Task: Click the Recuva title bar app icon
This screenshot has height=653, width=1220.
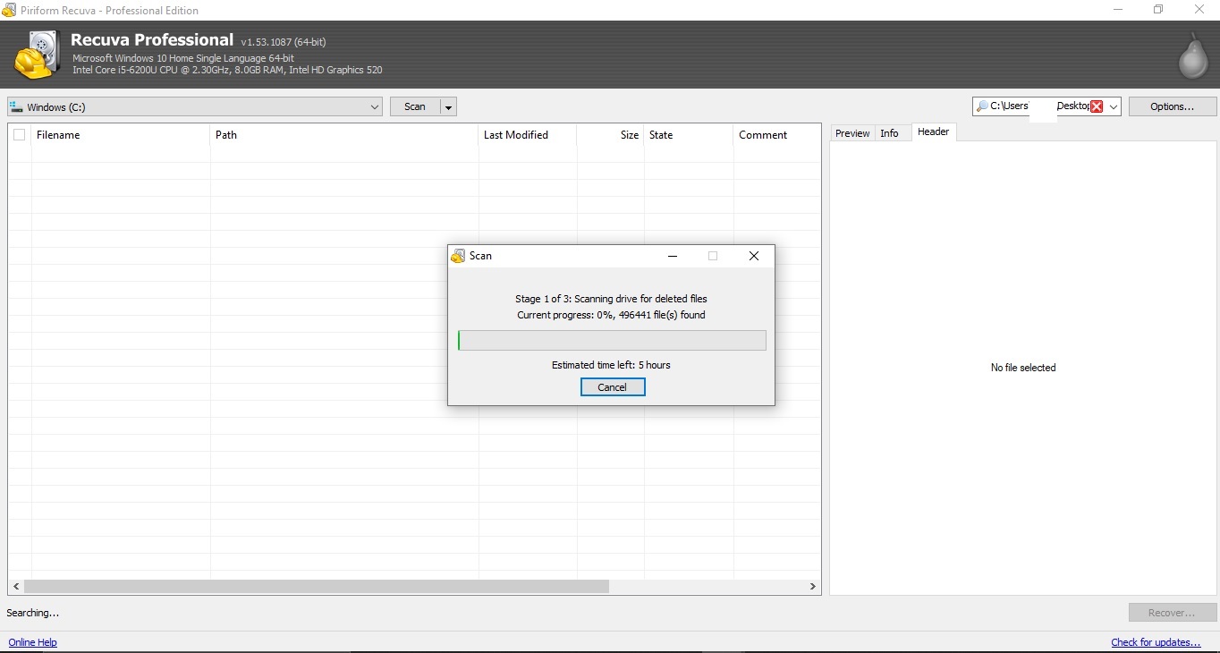Action: (9, 10)
